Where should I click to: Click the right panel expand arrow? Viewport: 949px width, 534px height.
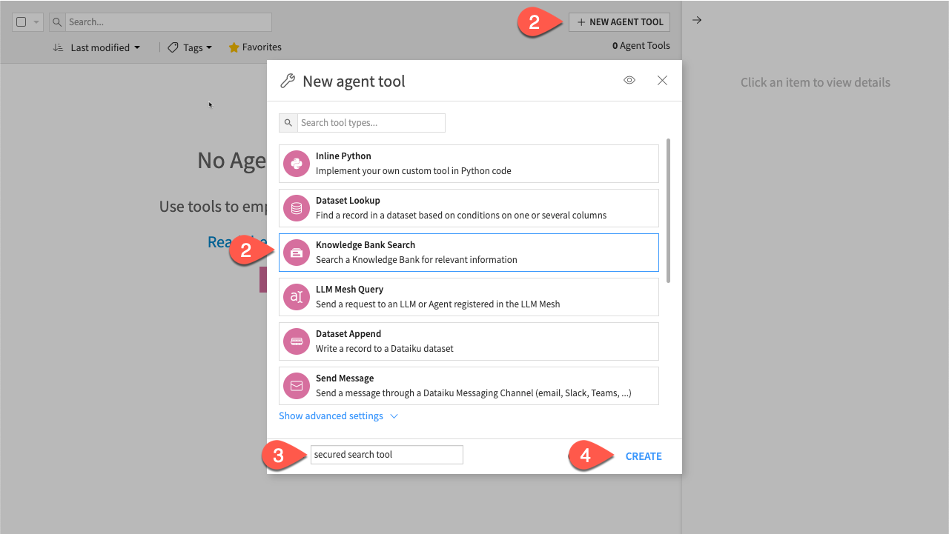(x=696, y=20)
